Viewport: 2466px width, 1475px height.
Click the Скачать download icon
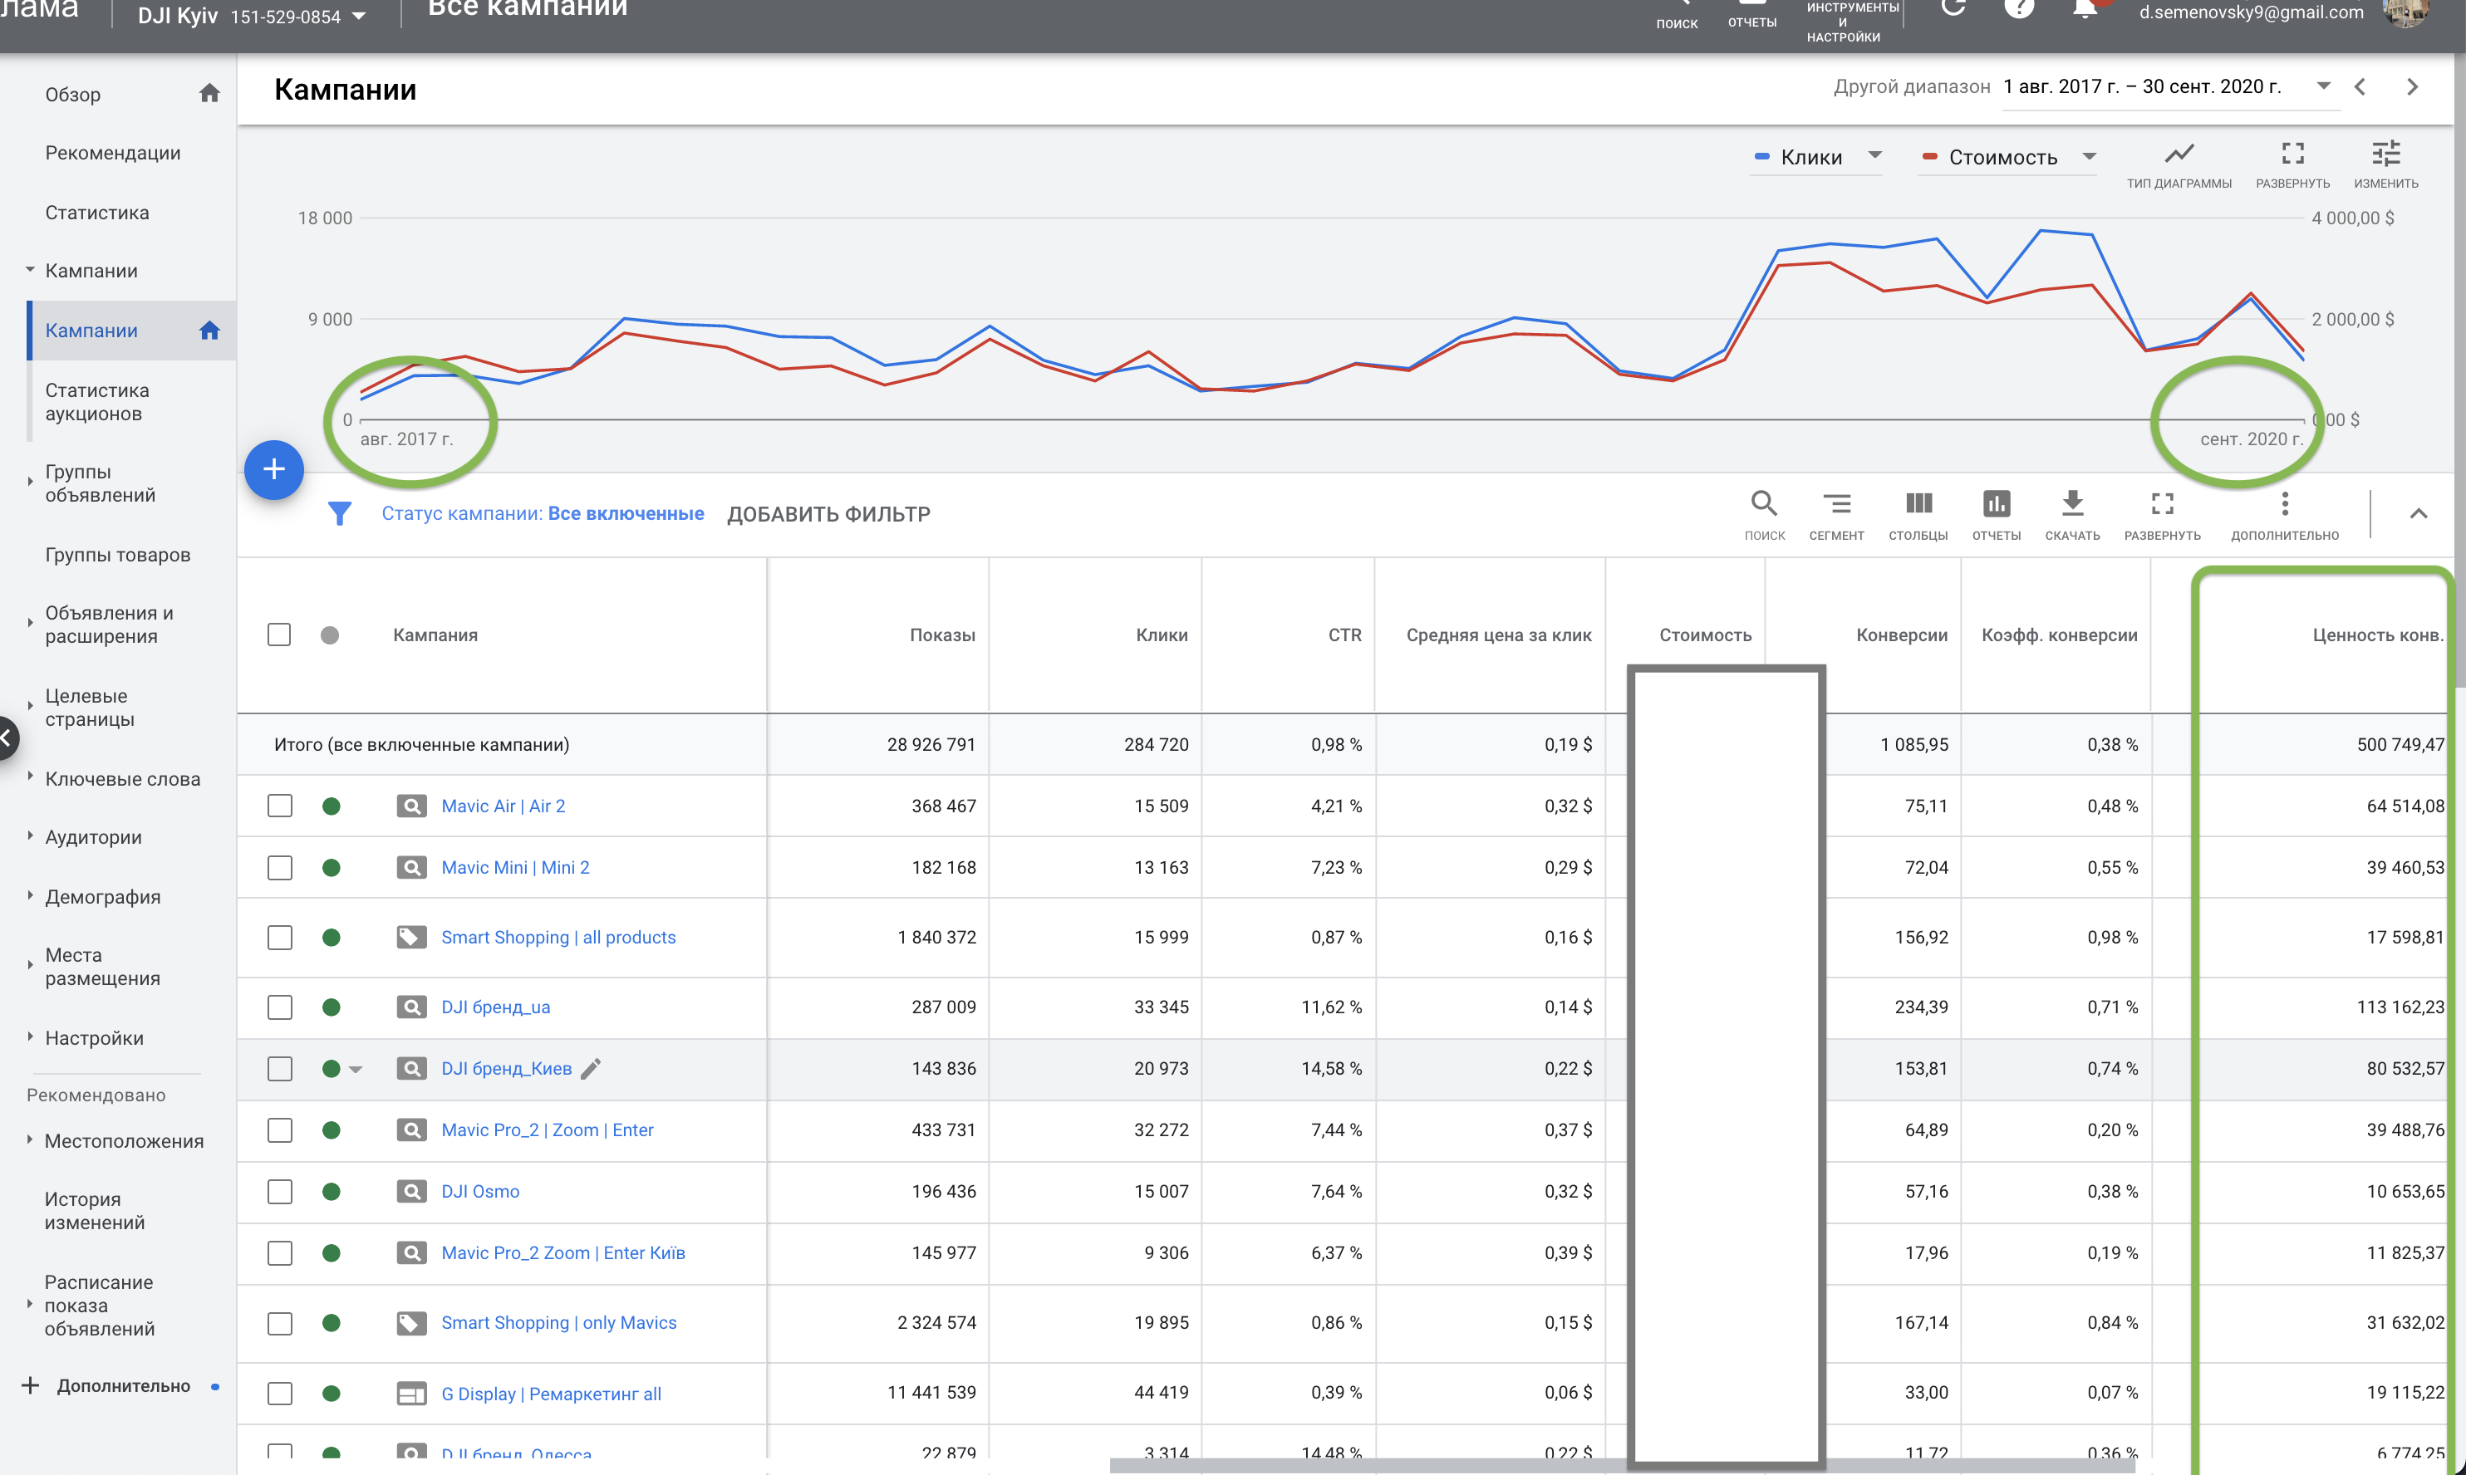(x=2072, y=504)
